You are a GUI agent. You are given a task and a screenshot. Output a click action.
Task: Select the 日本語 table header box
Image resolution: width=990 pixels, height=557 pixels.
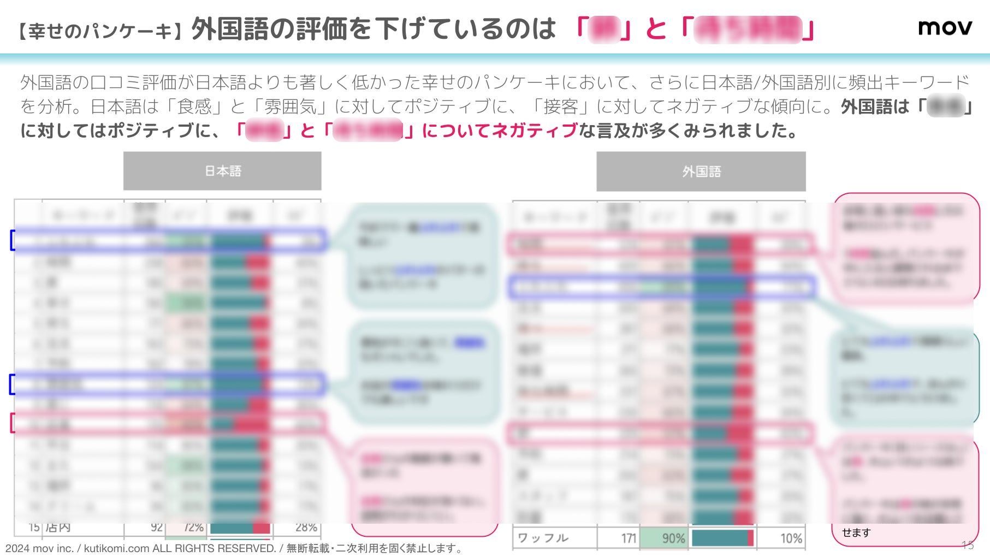[x=222, y=171]
